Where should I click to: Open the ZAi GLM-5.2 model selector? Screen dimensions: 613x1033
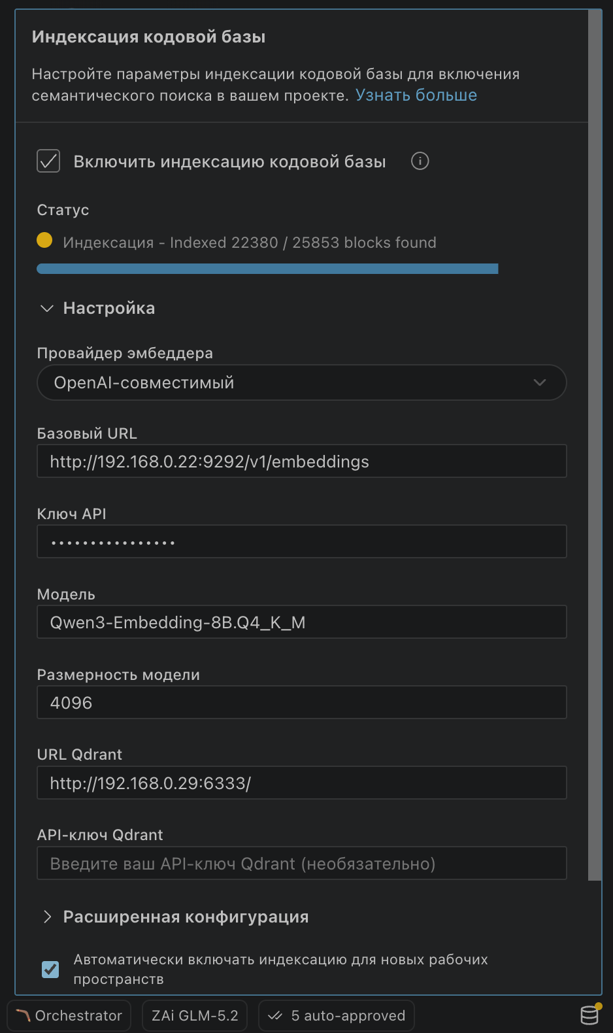click(x=195, y=1015)
